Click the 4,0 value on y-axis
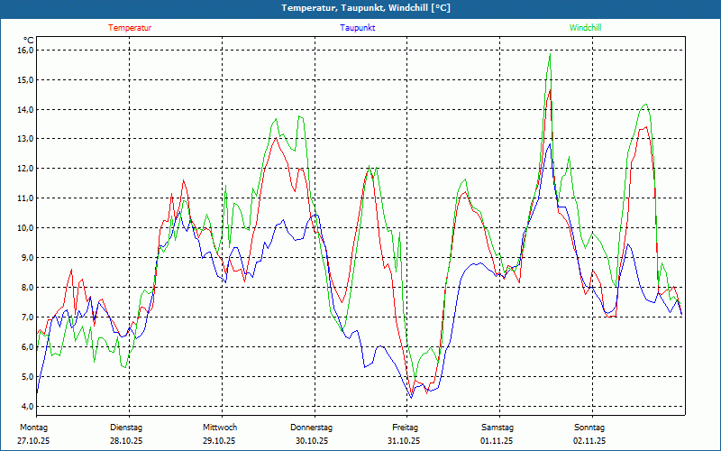Screen dimensions: 721x451 [x=26, y=406]
